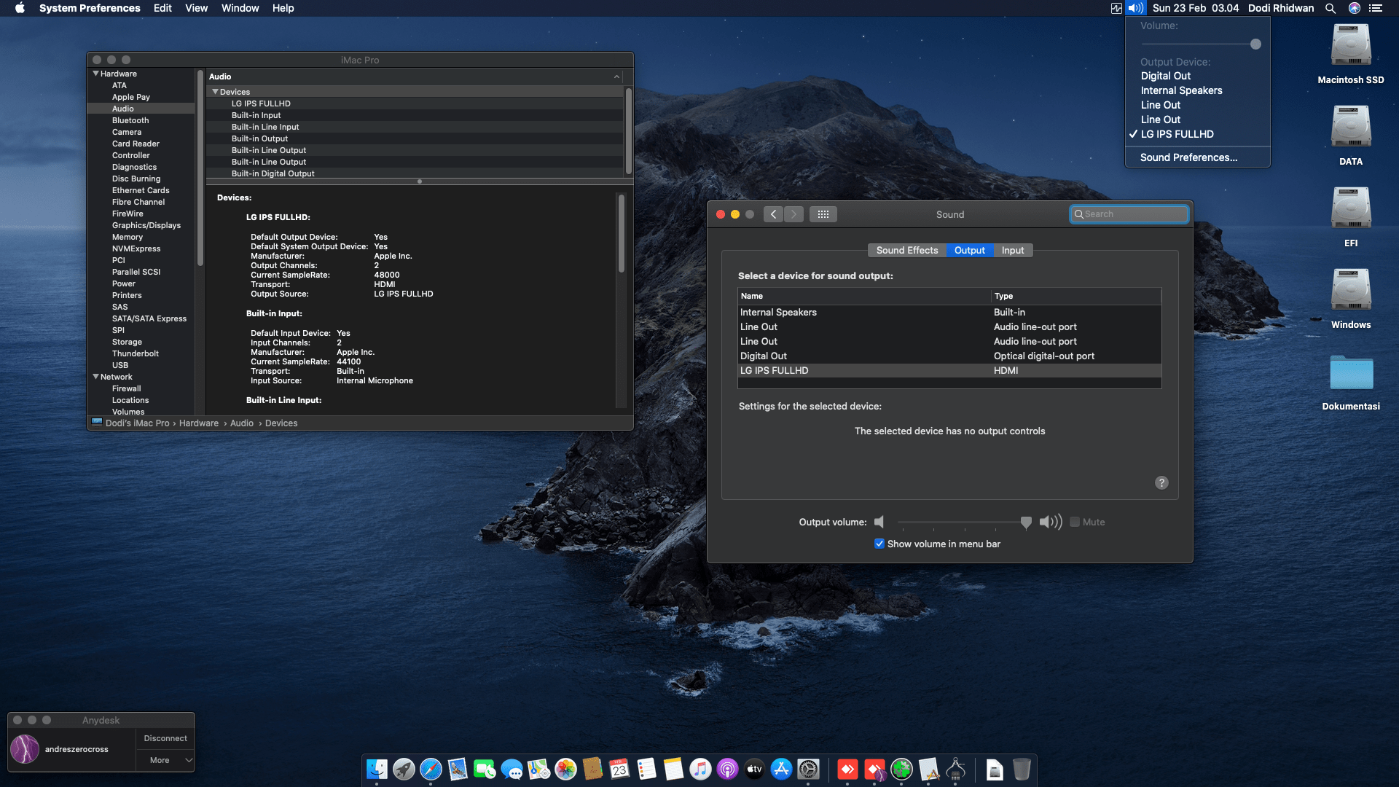Switch to the Sound Effects tab
The width and height of the screenshot is (1399, 787).
(907, 250)
